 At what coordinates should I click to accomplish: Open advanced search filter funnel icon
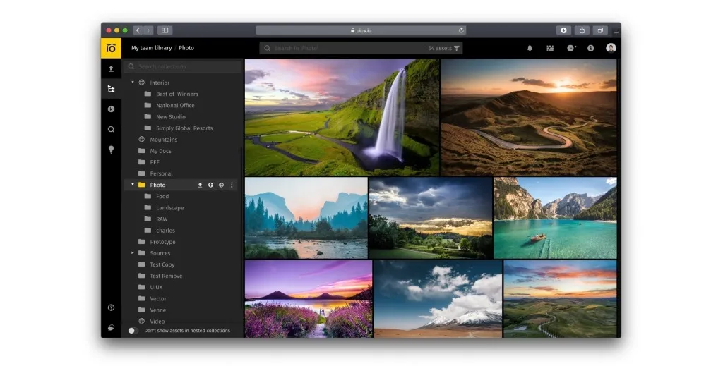click(x=457, y=49)
